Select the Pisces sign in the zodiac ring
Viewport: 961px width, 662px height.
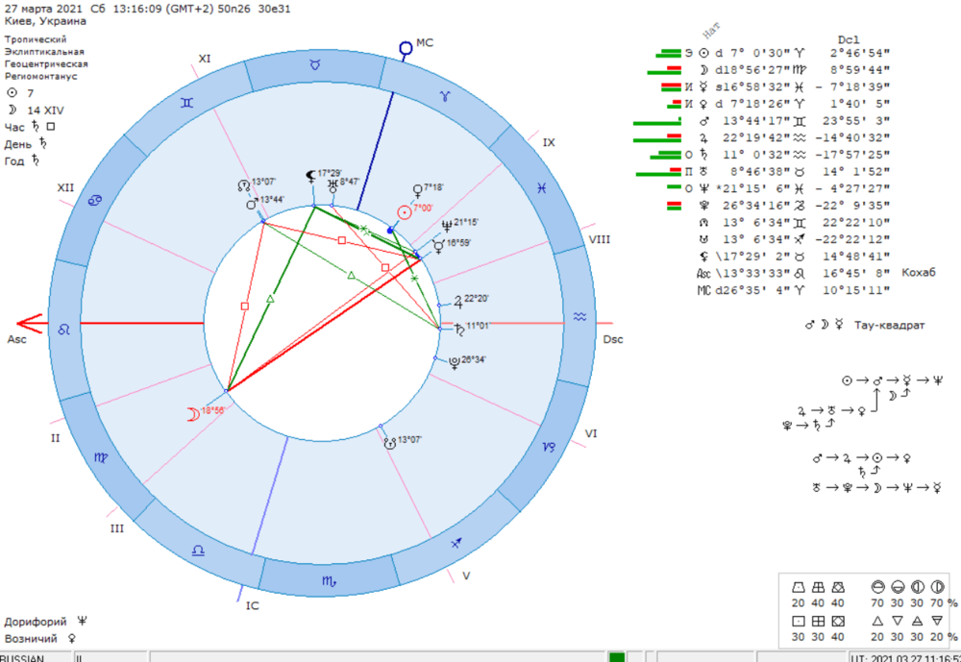pos(542,188)
